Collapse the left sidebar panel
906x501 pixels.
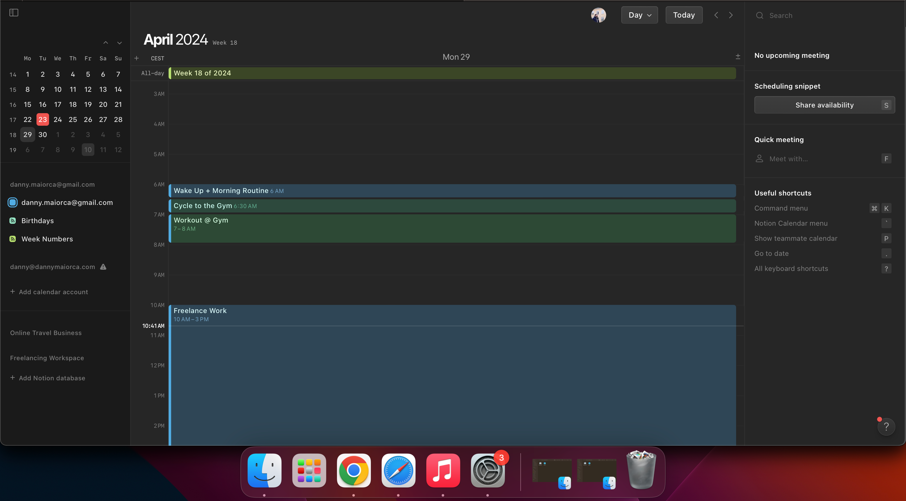(13, 12)
